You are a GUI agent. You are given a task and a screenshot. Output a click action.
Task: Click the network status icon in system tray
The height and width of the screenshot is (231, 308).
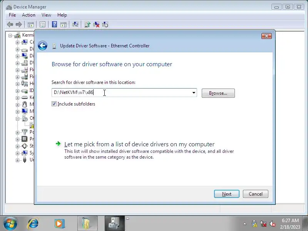tap(263, 224)
